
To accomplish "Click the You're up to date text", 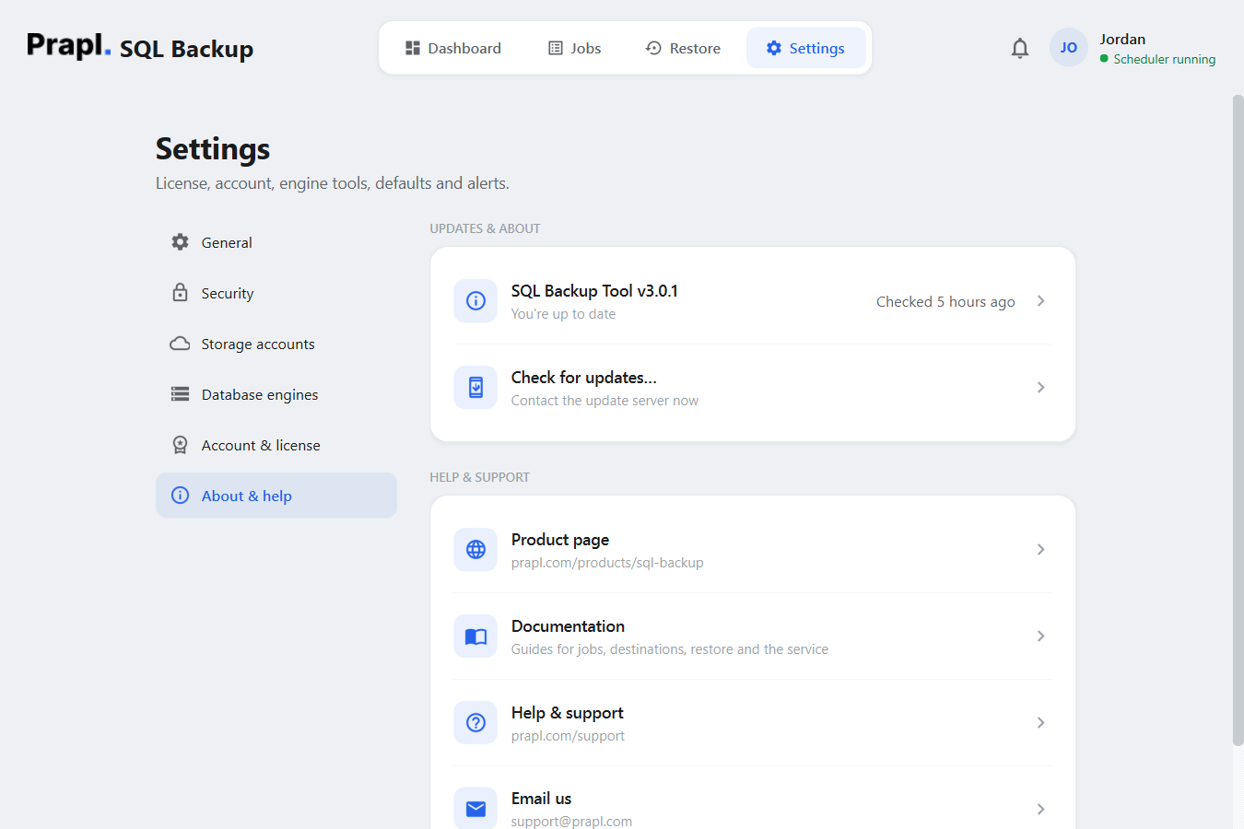I will coord(563,314).
